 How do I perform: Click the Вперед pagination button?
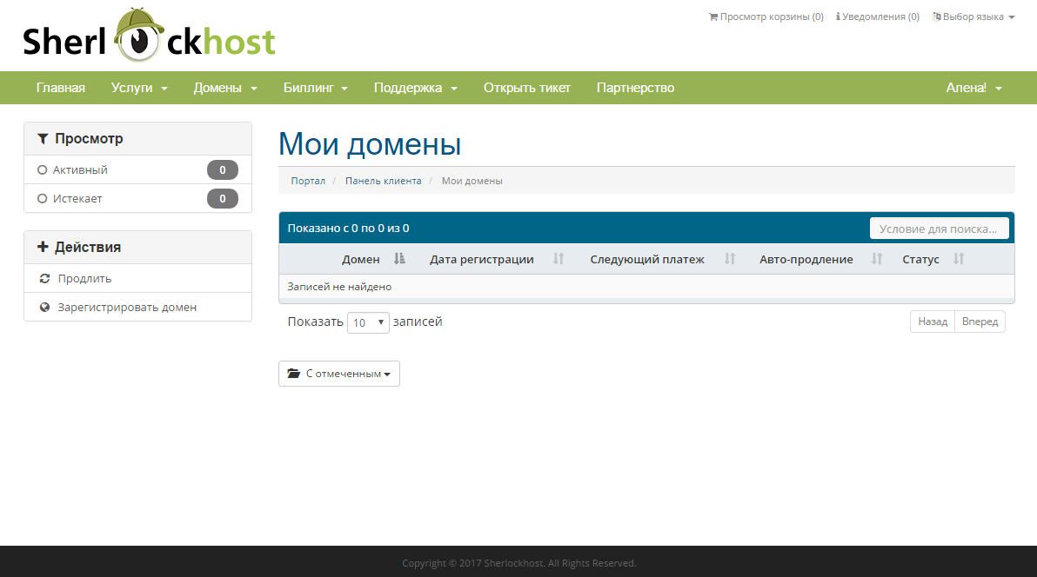pos(980,322)
